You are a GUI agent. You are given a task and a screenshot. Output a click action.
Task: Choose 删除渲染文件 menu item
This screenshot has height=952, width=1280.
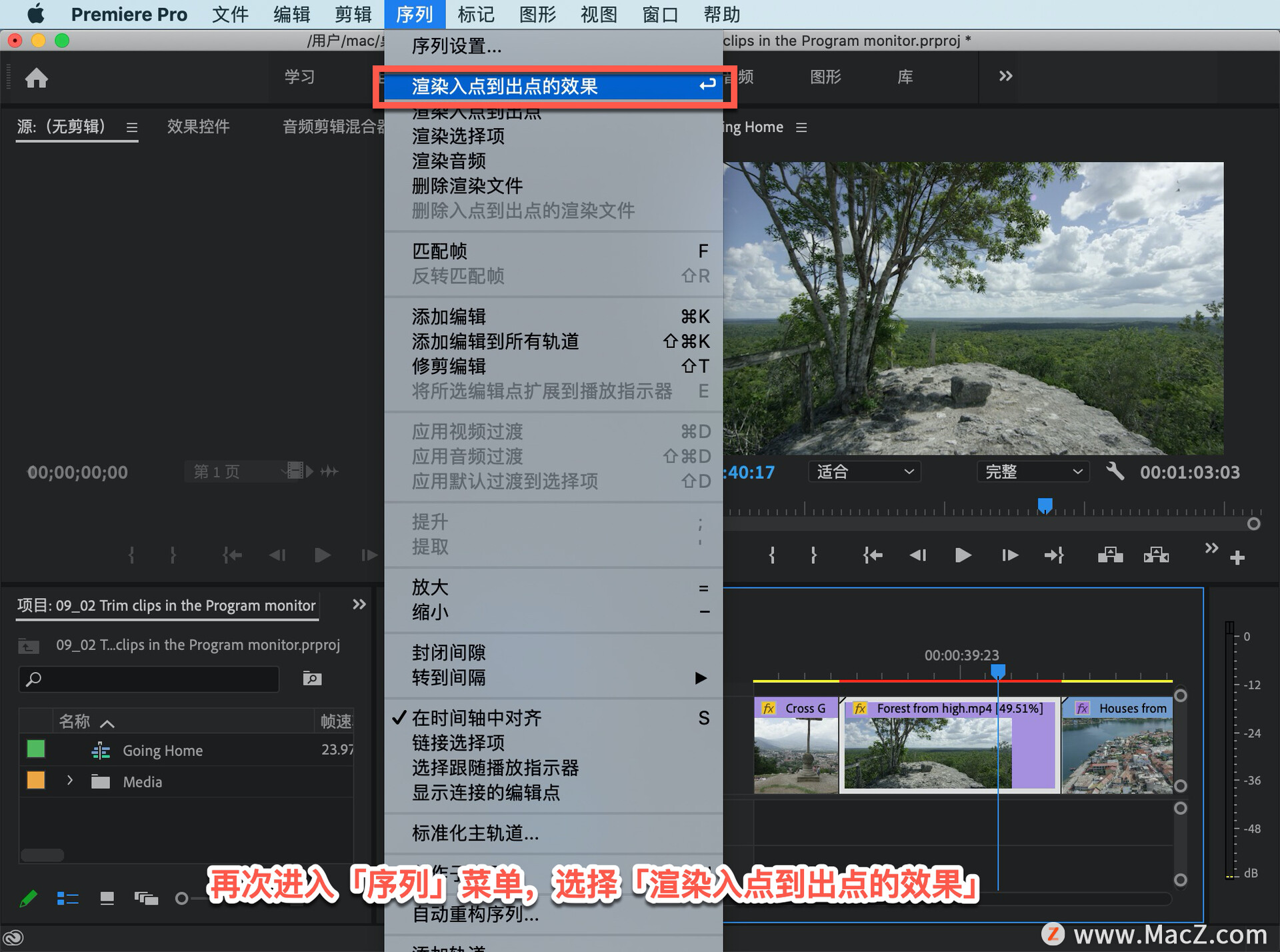553,185
